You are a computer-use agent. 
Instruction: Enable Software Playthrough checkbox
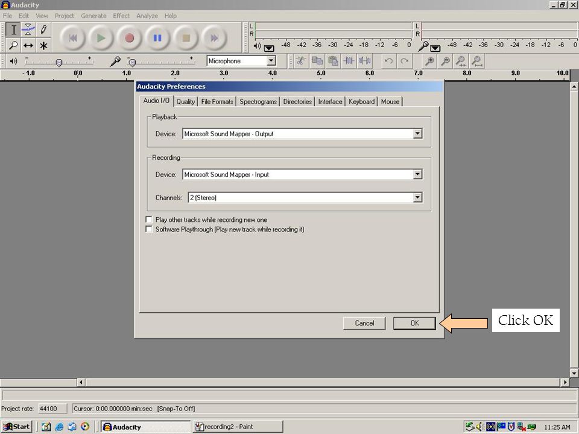click(149, 229)
